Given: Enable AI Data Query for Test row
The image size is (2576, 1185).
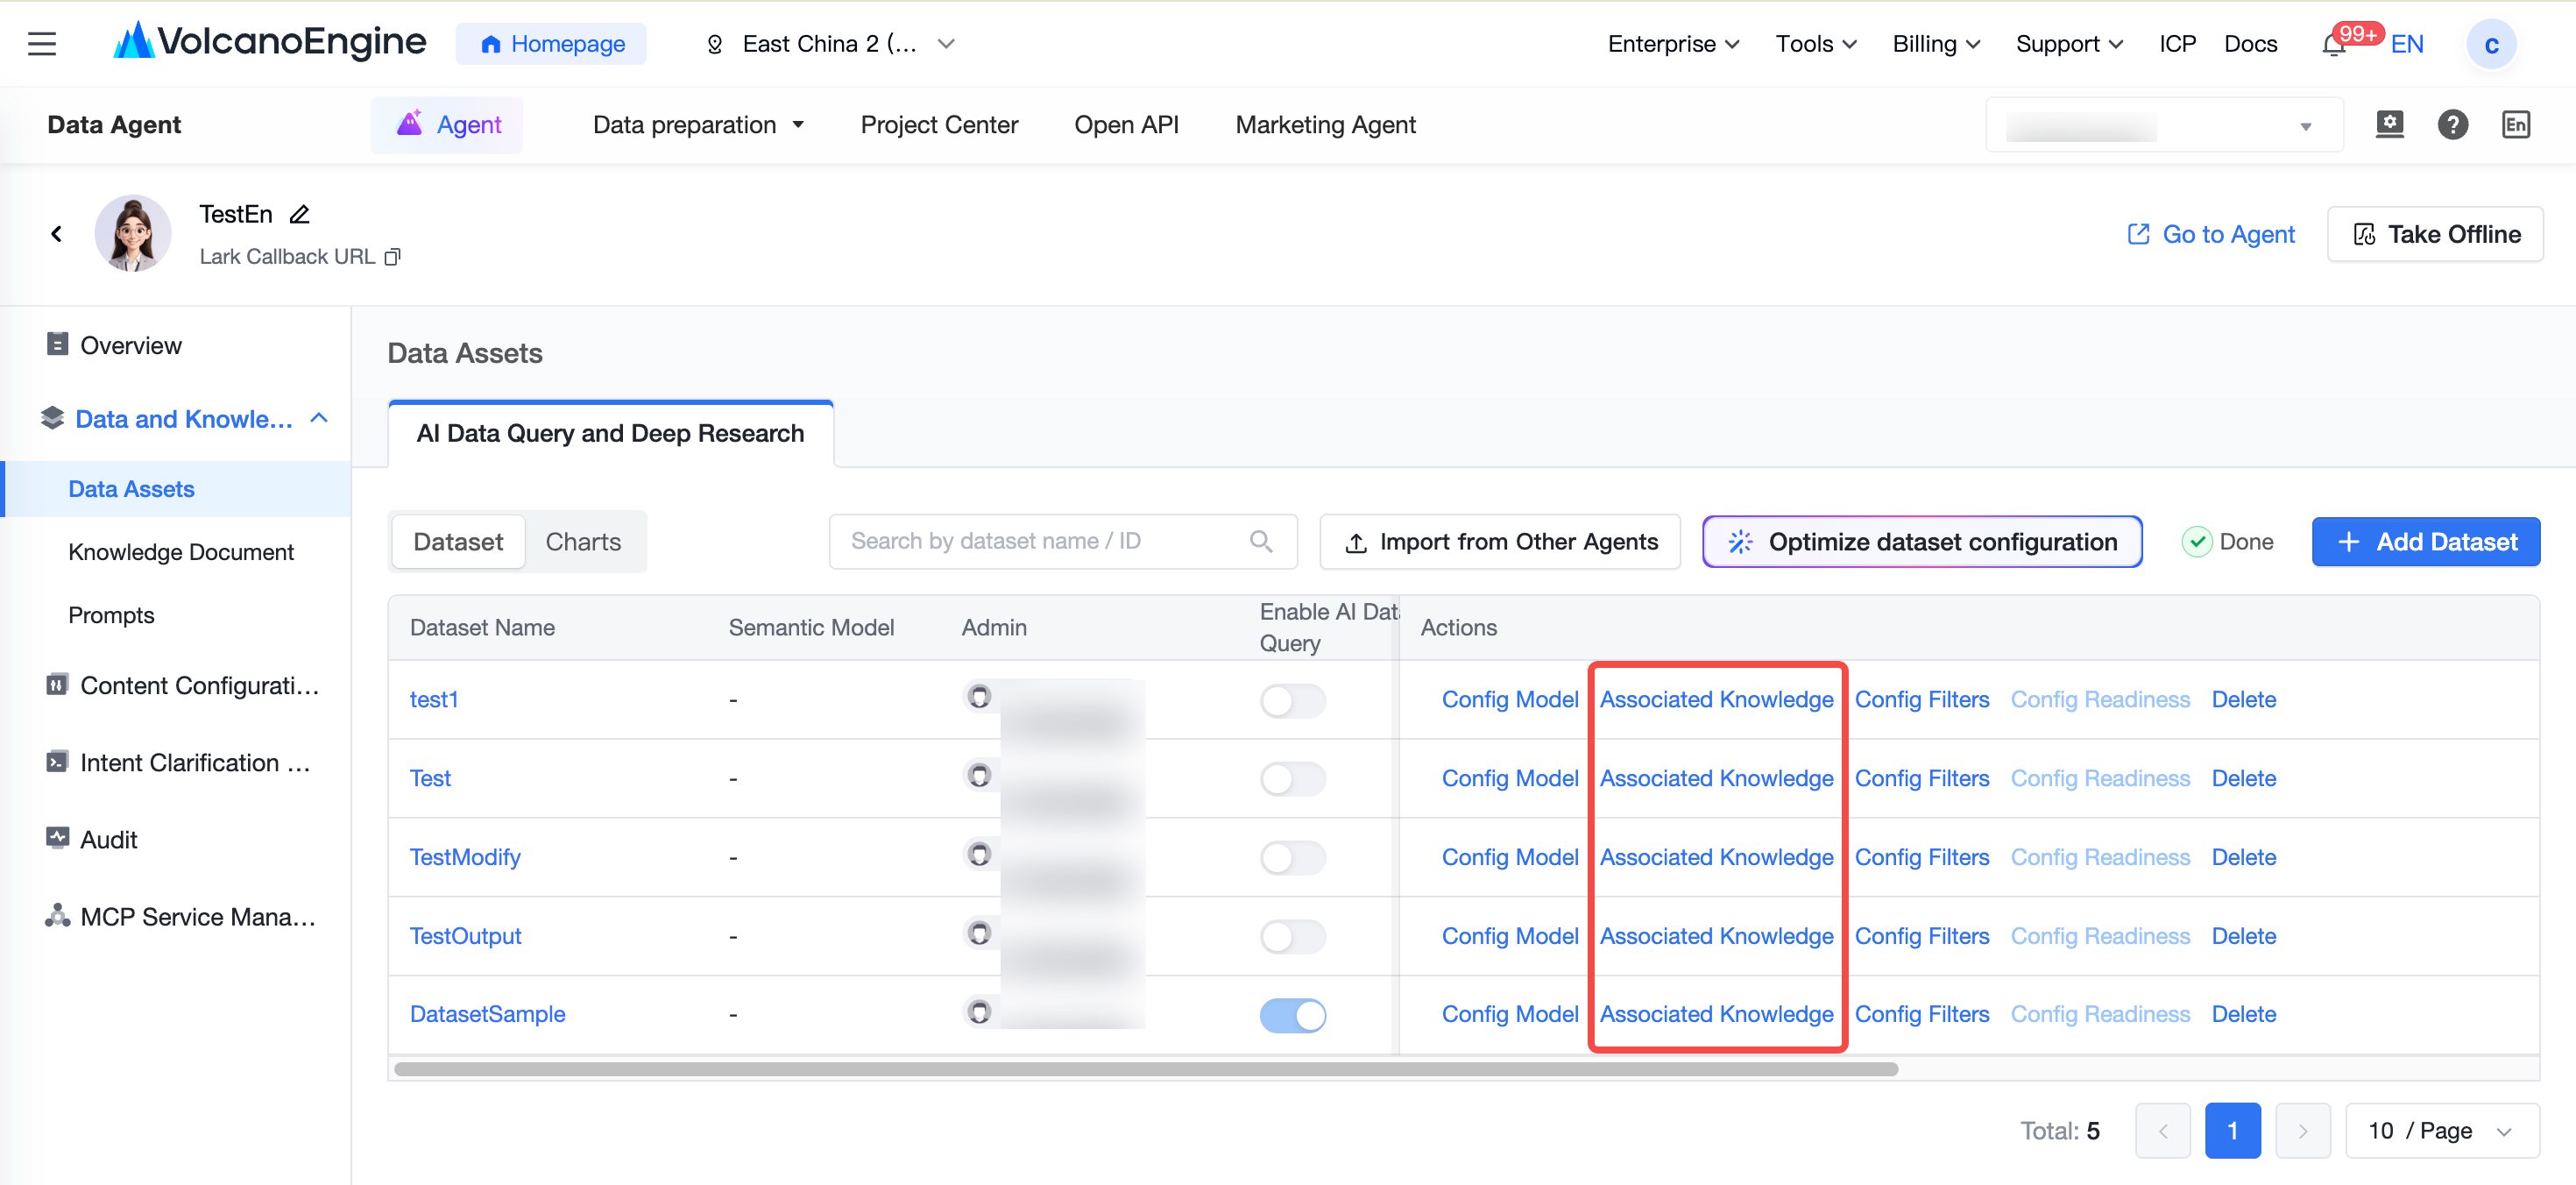Looking at the screenshot, I should point(1292,778).
